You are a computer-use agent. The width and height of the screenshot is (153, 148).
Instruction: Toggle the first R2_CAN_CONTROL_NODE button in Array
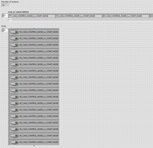(14, 32)
